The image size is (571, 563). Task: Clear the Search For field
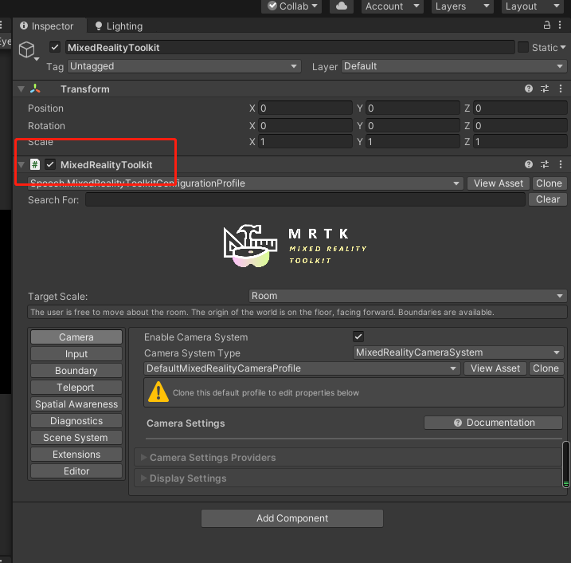(x=547, y=199)
